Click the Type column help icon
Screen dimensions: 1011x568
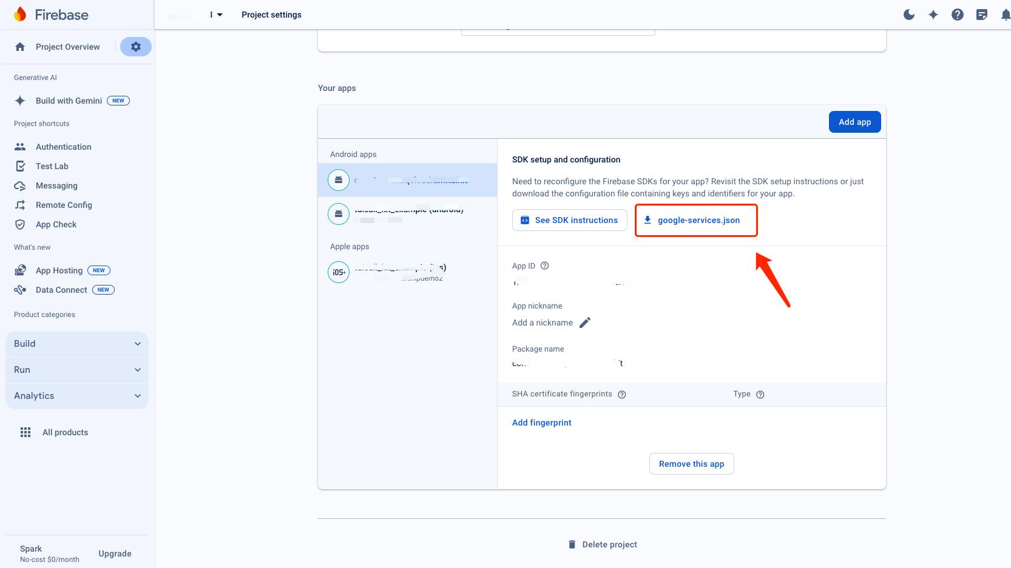click(760, 395)
